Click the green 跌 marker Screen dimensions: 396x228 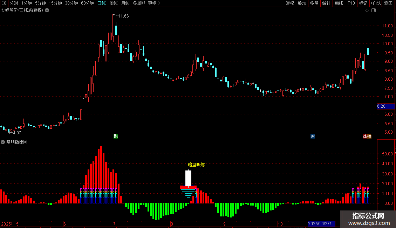116,136
